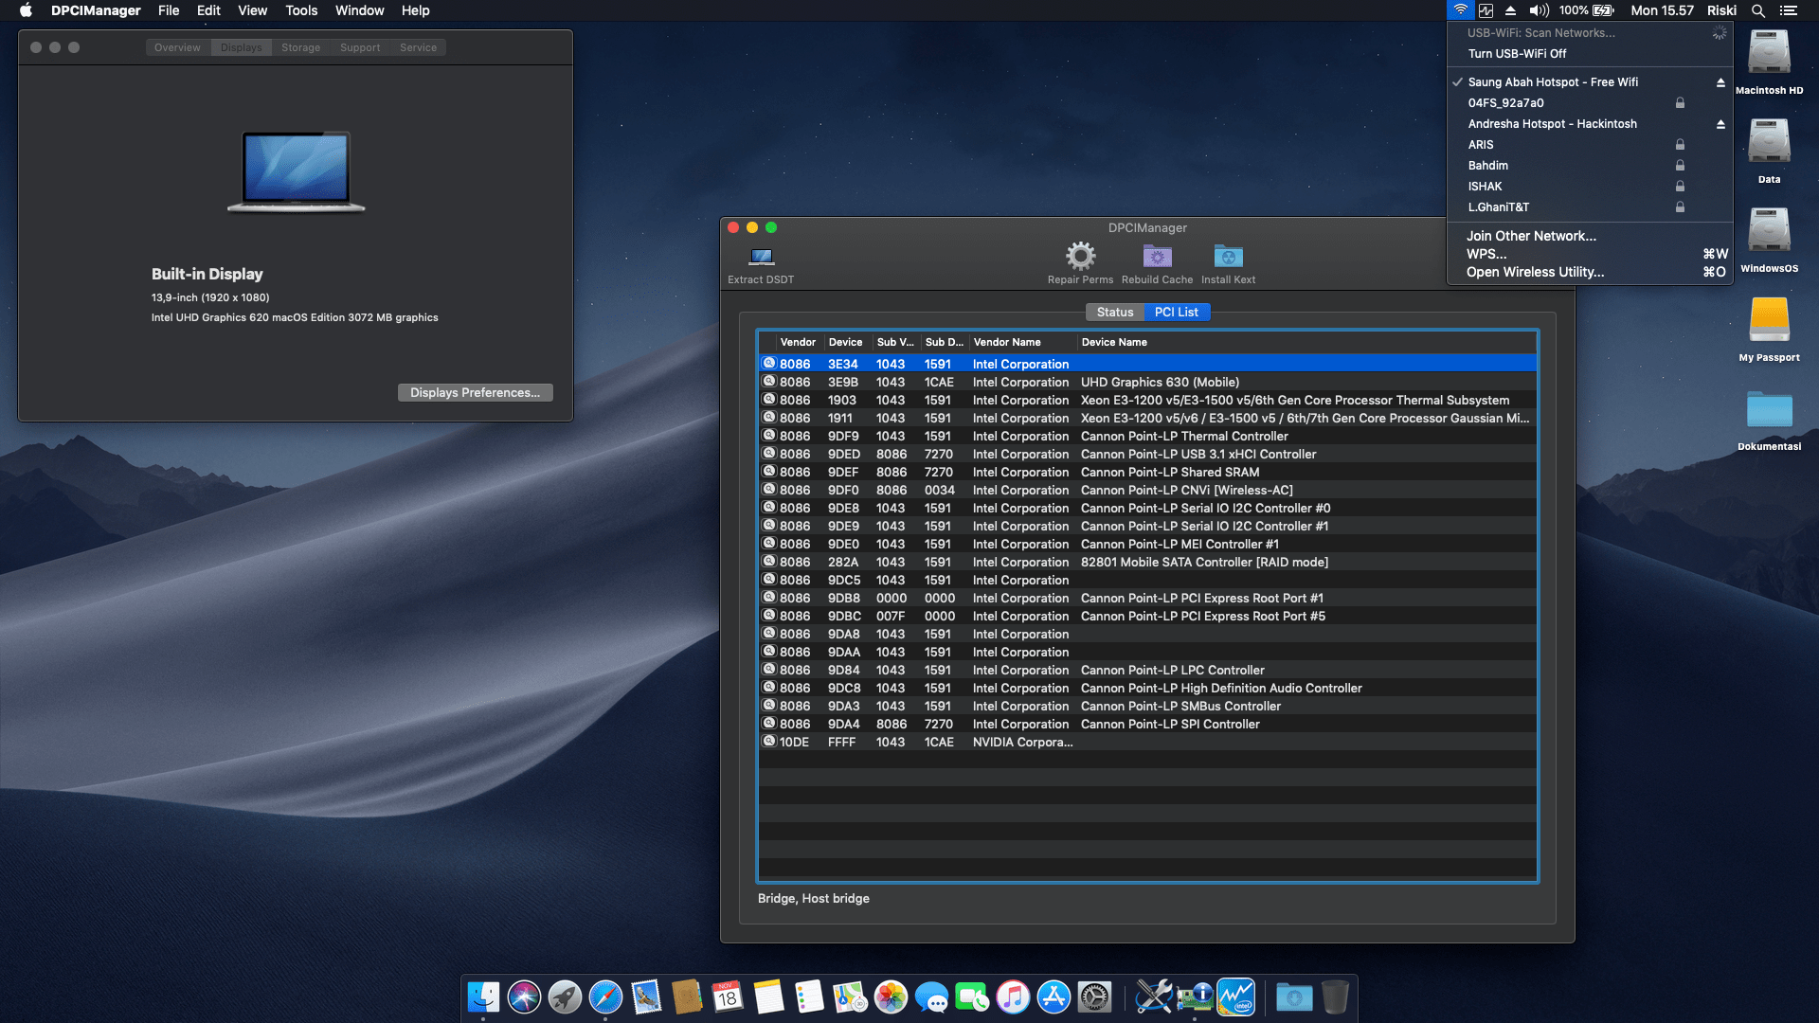Screen dimensions: 1819x1023
Task: Switch to the Storage tab
Action: (300, 47)
